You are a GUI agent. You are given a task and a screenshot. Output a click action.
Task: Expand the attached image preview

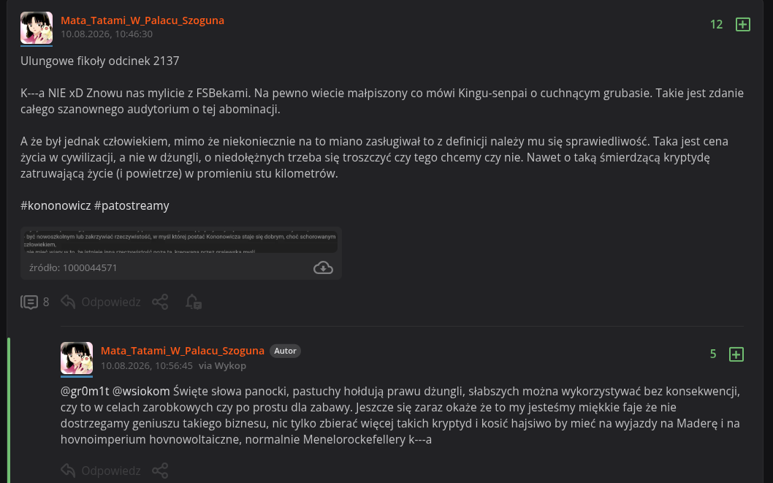[181, 242]
